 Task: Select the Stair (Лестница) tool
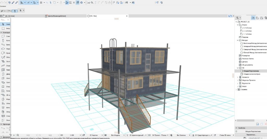pos(4,61)
